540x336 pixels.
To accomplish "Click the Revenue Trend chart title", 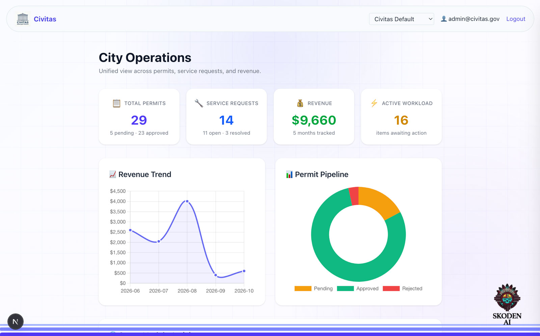I will tap(145, 174).
